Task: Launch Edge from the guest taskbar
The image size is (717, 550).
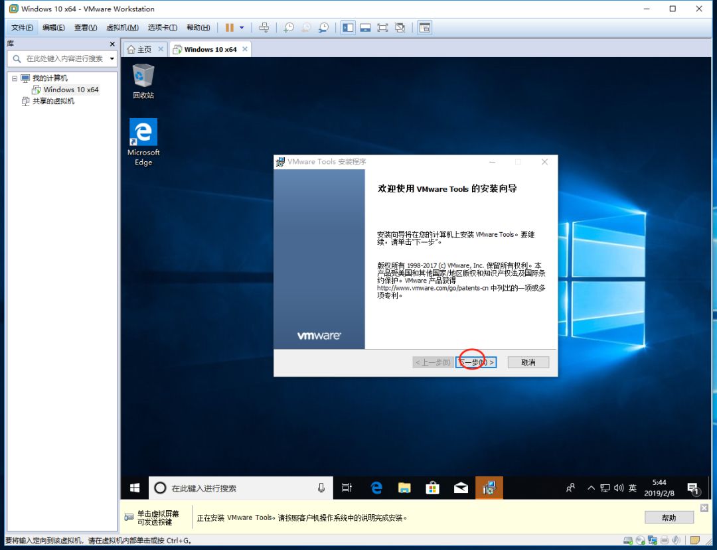Action: point(376,488)
